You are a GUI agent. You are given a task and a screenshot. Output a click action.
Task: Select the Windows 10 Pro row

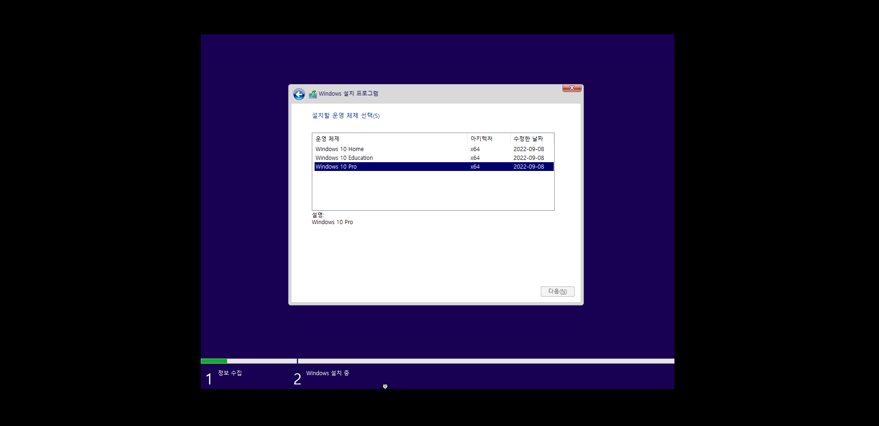tap(433, 167)
